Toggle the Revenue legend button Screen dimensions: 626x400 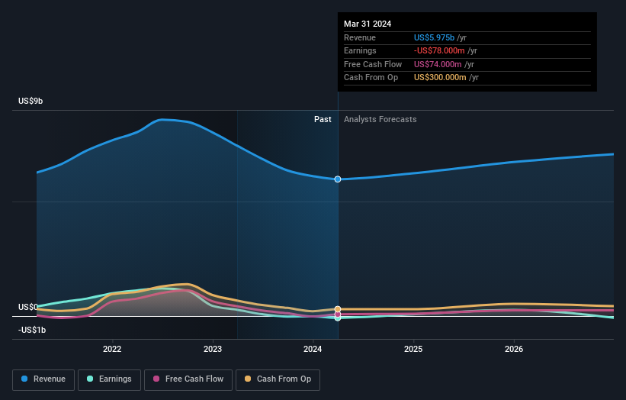tap(43, 379)
